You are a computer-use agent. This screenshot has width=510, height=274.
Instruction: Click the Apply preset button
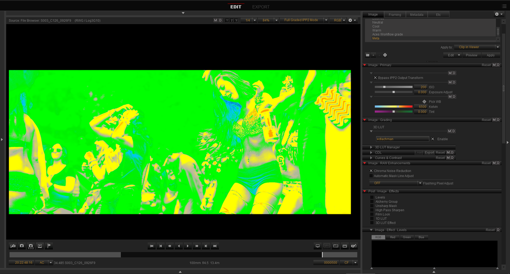pos(491,55)
